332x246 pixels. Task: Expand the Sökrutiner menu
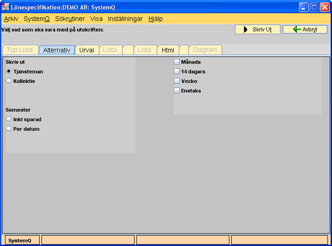coord(70,18)
